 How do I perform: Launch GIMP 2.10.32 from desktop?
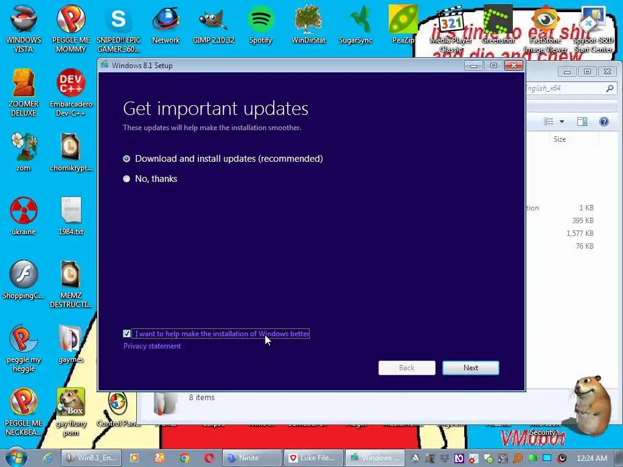(x=214, y=24)
